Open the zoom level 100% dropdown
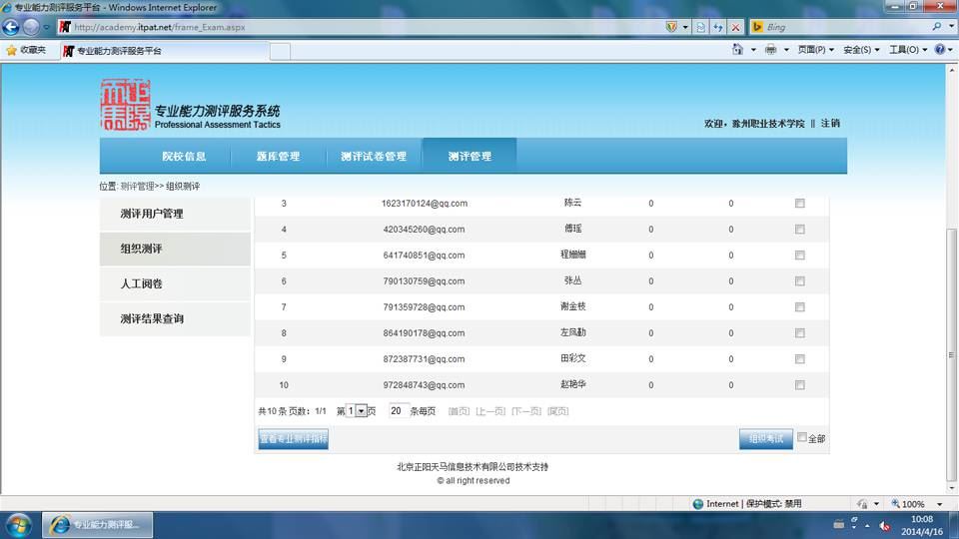This screenshot has width=959, height=539. [940, 504]
